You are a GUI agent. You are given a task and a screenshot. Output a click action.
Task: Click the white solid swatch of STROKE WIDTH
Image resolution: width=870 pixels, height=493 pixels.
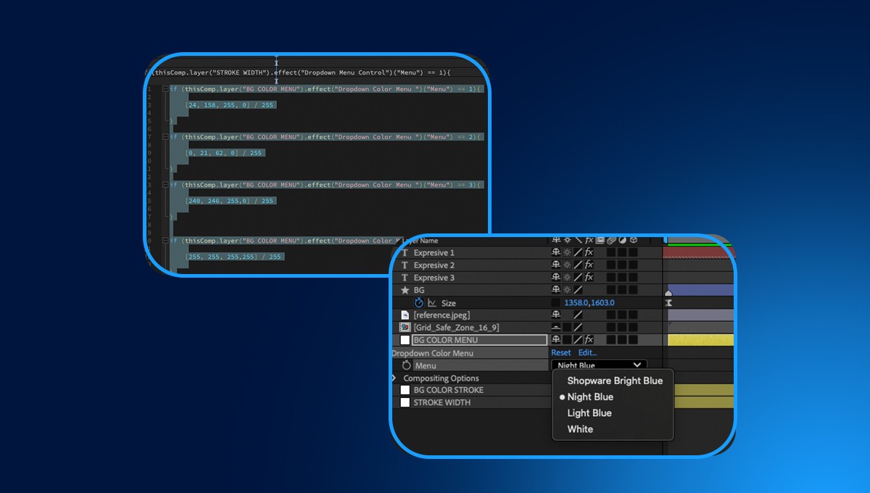click(x=405, y=402)
